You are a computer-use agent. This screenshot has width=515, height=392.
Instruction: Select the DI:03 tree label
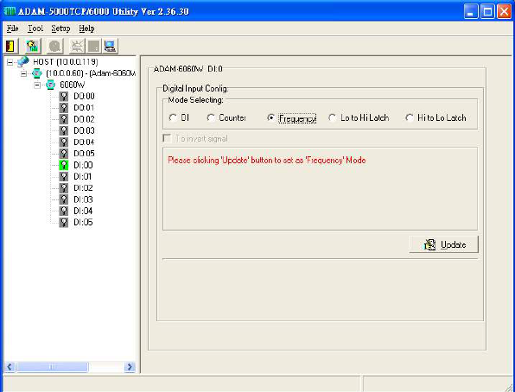click(83, 199)
